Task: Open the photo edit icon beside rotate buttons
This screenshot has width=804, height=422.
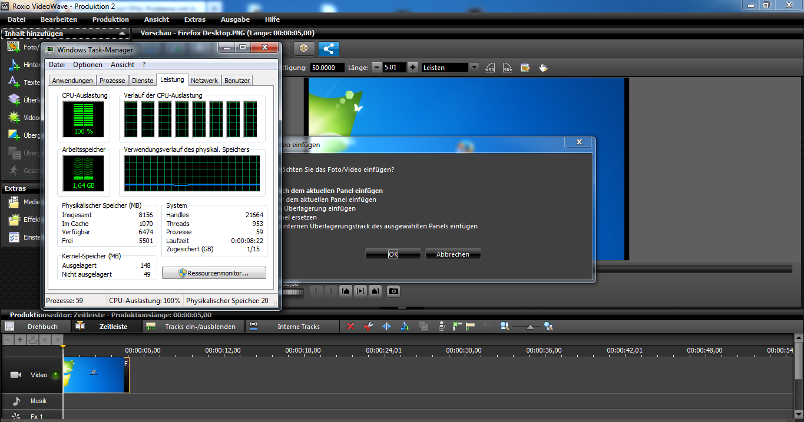Action: coord(525,68)
